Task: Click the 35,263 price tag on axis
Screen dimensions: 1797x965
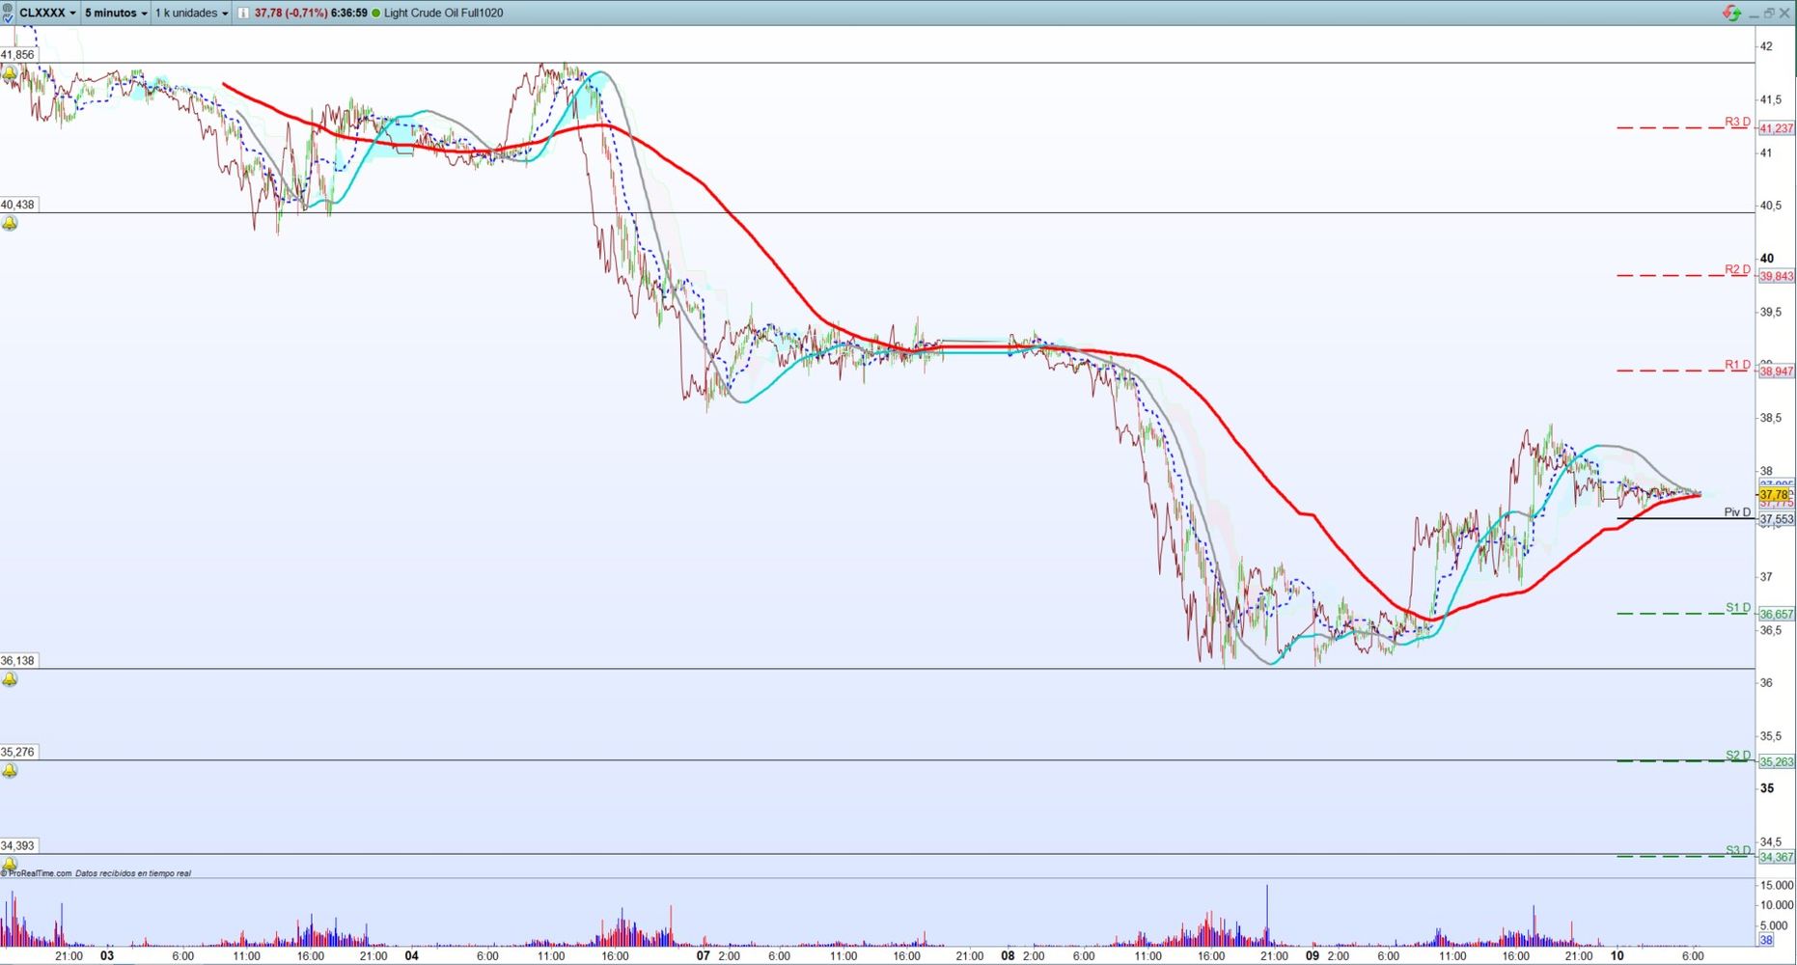Action: click(x=1777, y=762)
